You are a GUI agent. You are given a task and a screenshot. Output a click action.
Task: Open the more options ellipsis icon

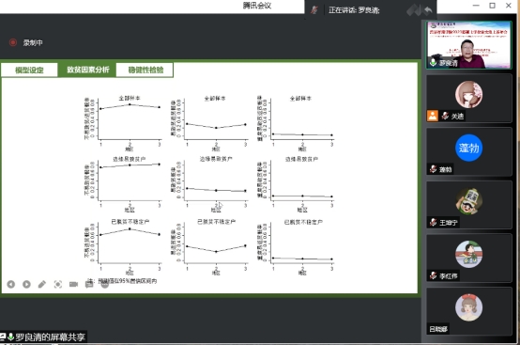105,284
